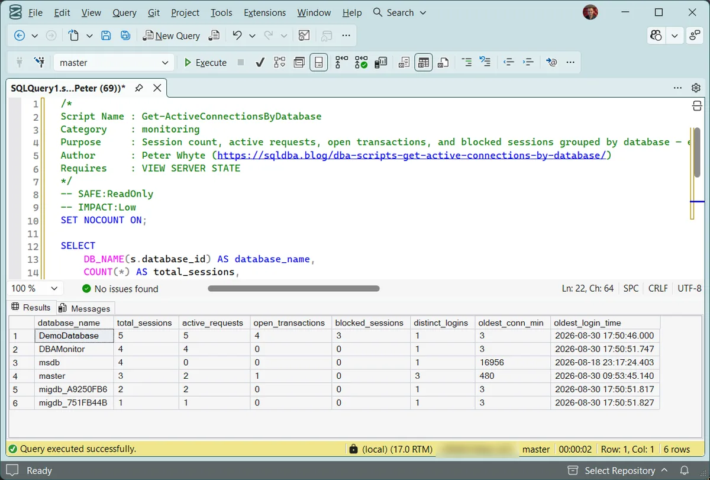Open the Query menu
The image size is (710, 480).
[124, 12]
